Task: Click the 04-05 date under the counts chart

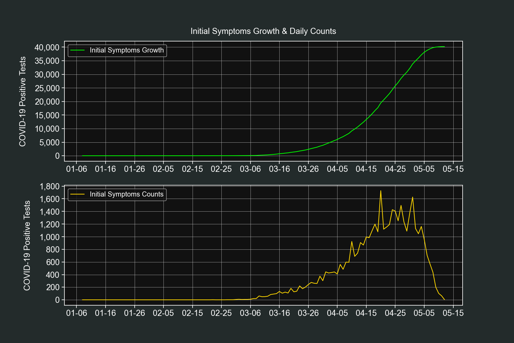Action: [338, 313]
